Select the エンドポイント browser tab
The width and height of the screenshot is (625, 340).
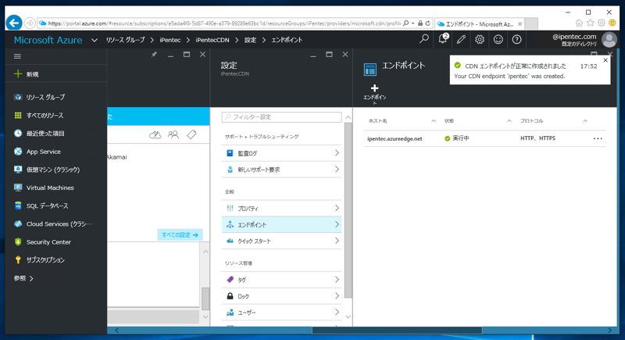tap(480, 24)
